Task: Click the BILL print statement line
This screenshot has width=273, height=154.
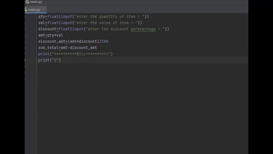Action: pos(76,54)
